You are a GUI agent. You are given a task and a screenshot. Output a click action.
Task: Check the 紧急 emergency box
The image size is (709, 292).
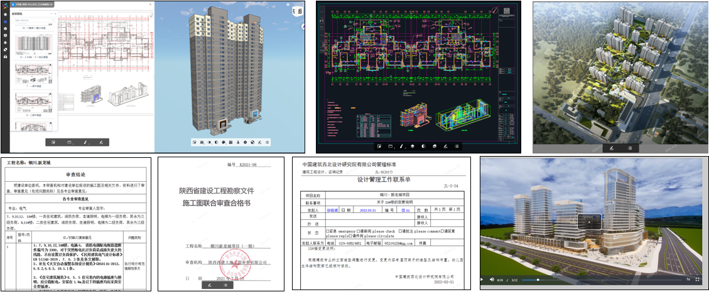(327, 231)
